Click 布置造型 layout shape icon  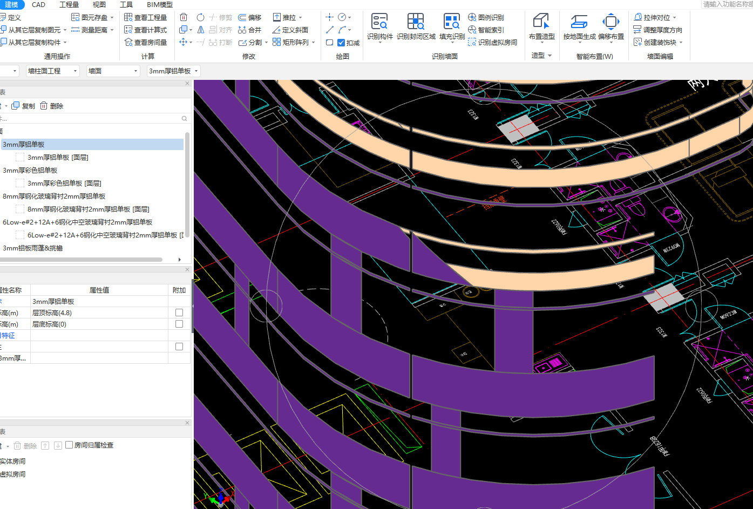pyautogui.click(x=541, y=22)
